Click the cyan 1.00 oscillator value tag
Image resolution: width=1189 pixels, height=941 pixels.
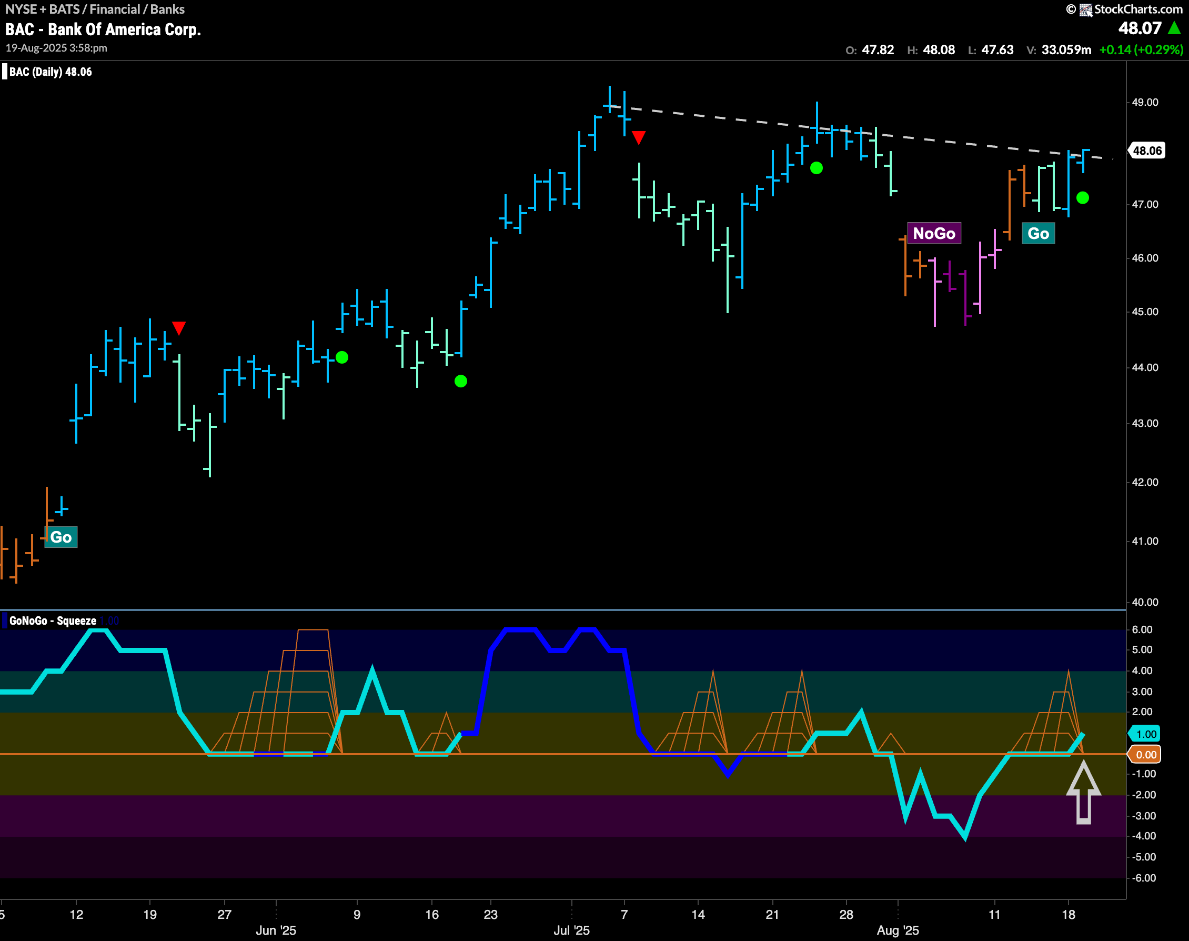click(x=1145, y=734)
